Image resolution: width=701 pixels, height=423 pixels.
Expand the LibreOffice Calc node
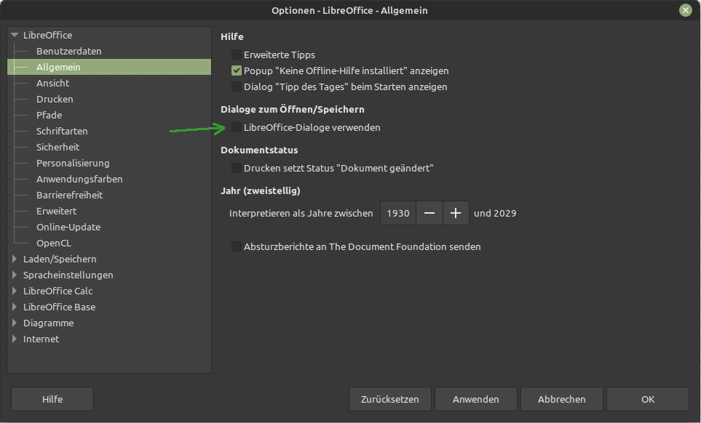(15, 291)
